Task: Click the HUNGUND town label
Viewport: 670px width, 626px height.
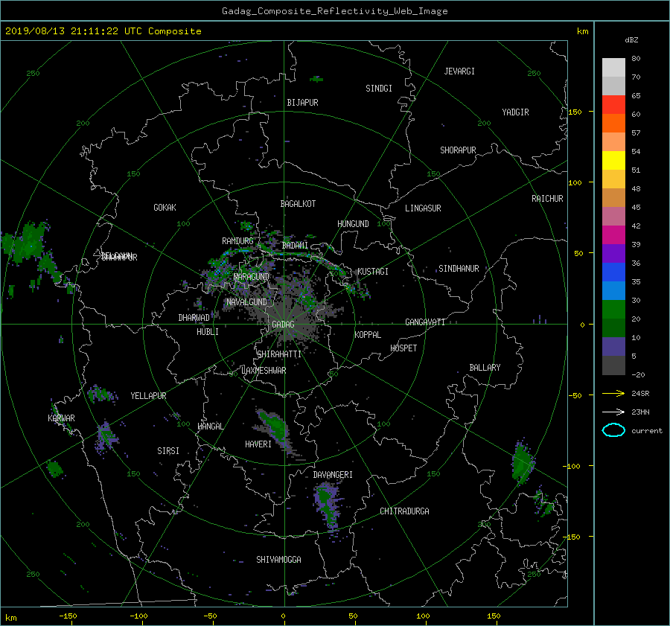Action: tap(353, 224)
